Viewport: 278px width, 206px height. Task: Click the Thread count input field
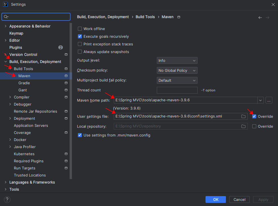(x=177, y=90)
